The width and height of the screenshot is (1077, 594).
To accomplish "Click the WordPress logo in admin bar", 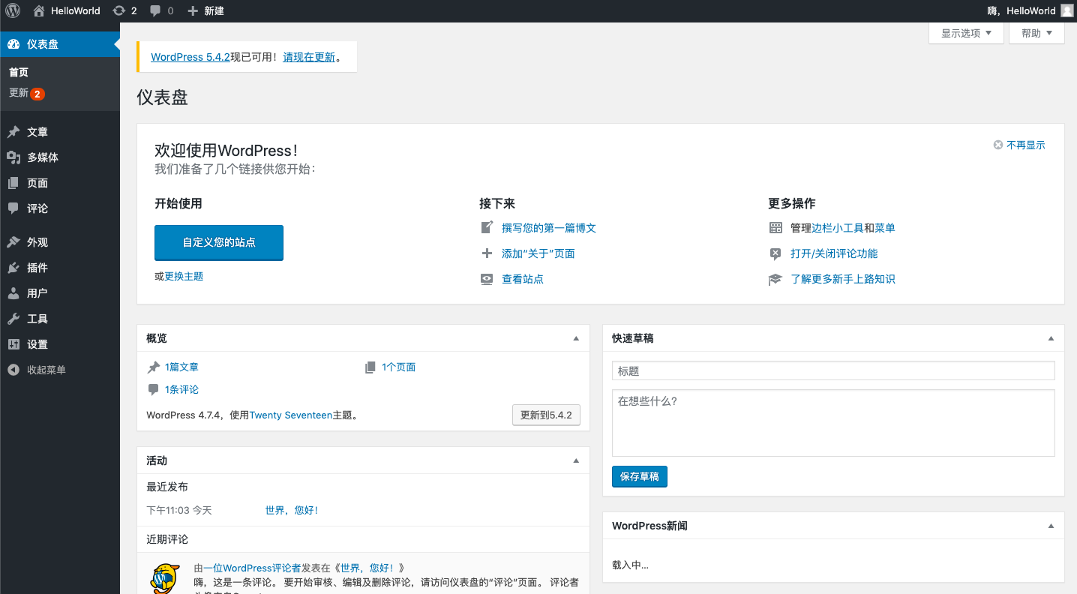I will 13,10.
